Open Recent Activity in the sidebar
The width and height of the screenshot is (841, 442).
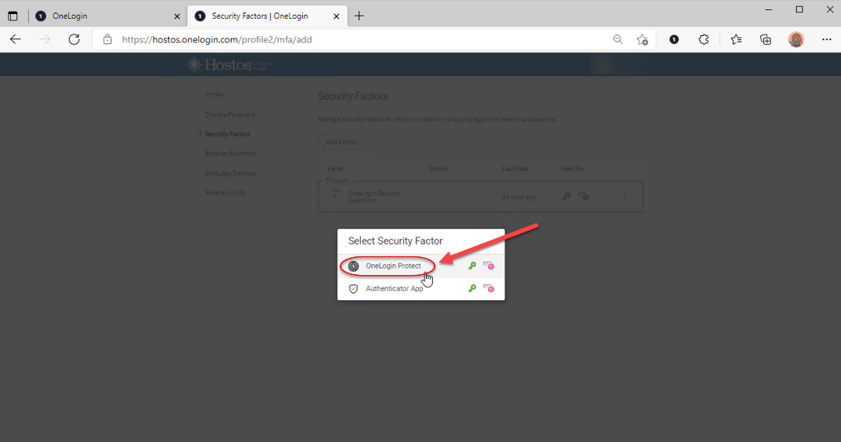click(225, 193)
